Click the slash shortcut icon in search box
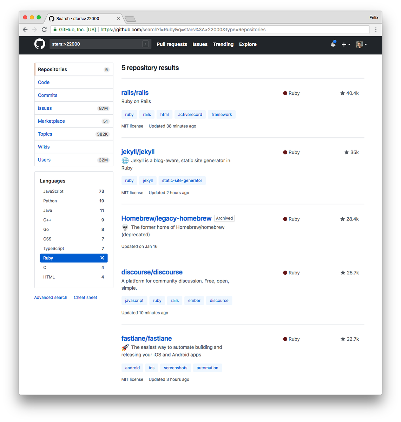The image size is (401, 422). coord(145,44)
